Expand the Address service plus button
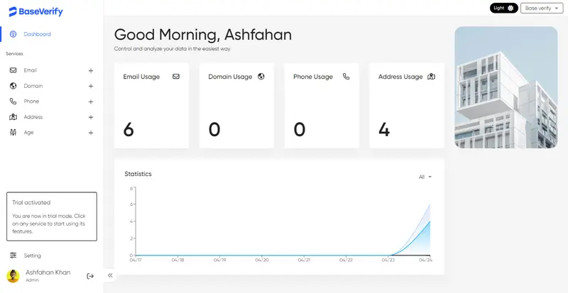The height and width of the screenshot is (293, 568). pos(91,117)
